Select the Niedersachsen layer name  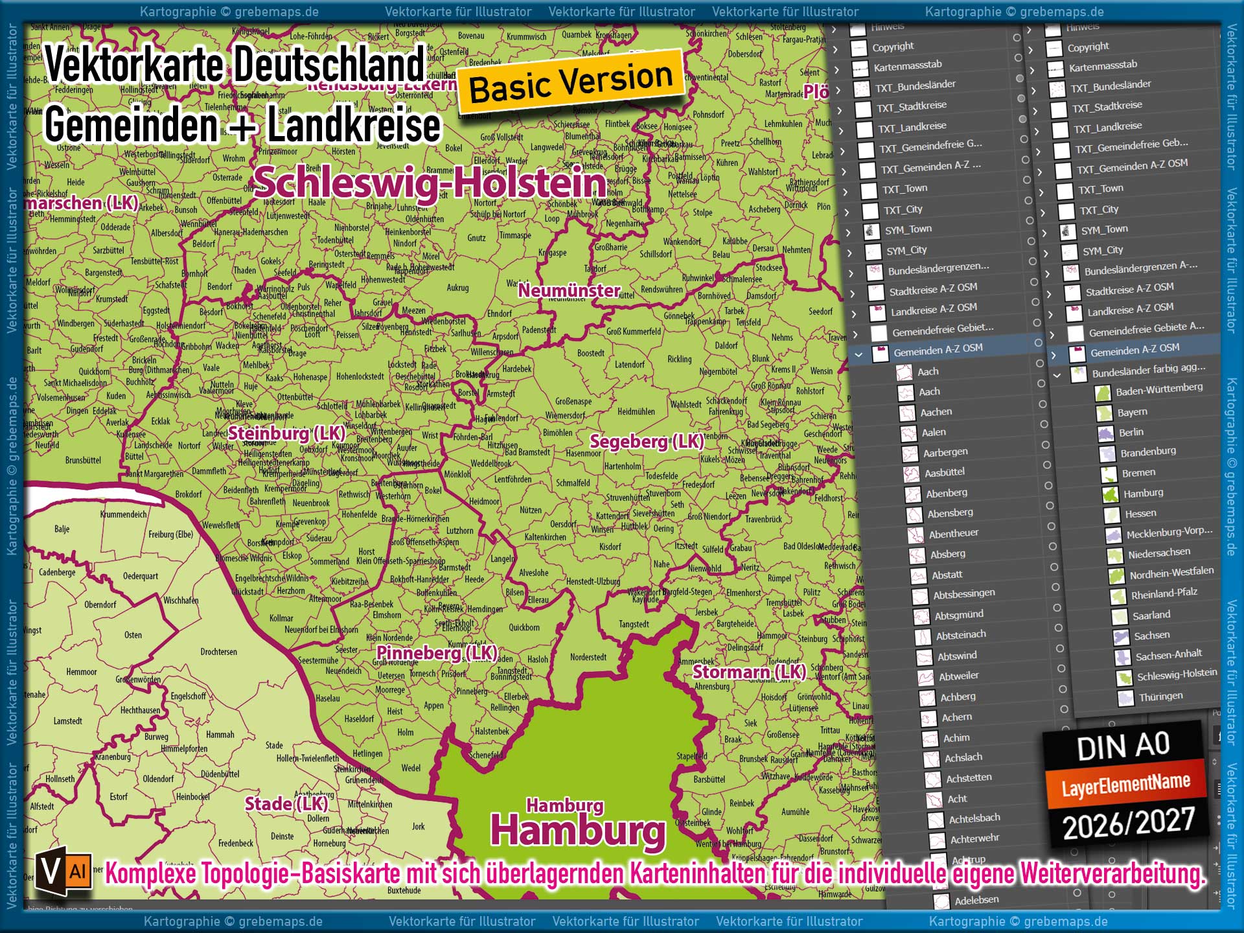[x=1159, y=553]
